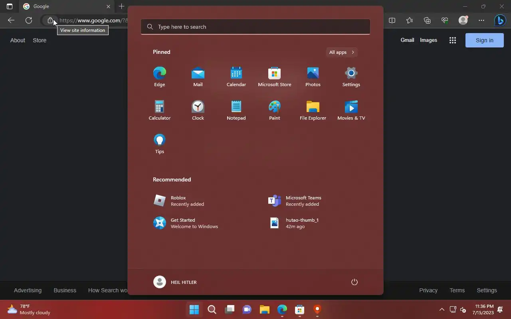View site information lock icon
This screenshot has height=319, width=511.
point(50,20)
